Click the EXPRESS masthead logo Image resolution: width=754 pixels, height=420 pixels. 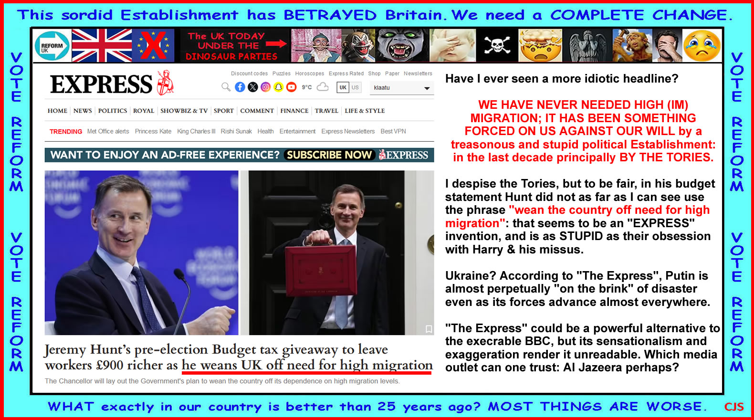(x=101, y=84)
